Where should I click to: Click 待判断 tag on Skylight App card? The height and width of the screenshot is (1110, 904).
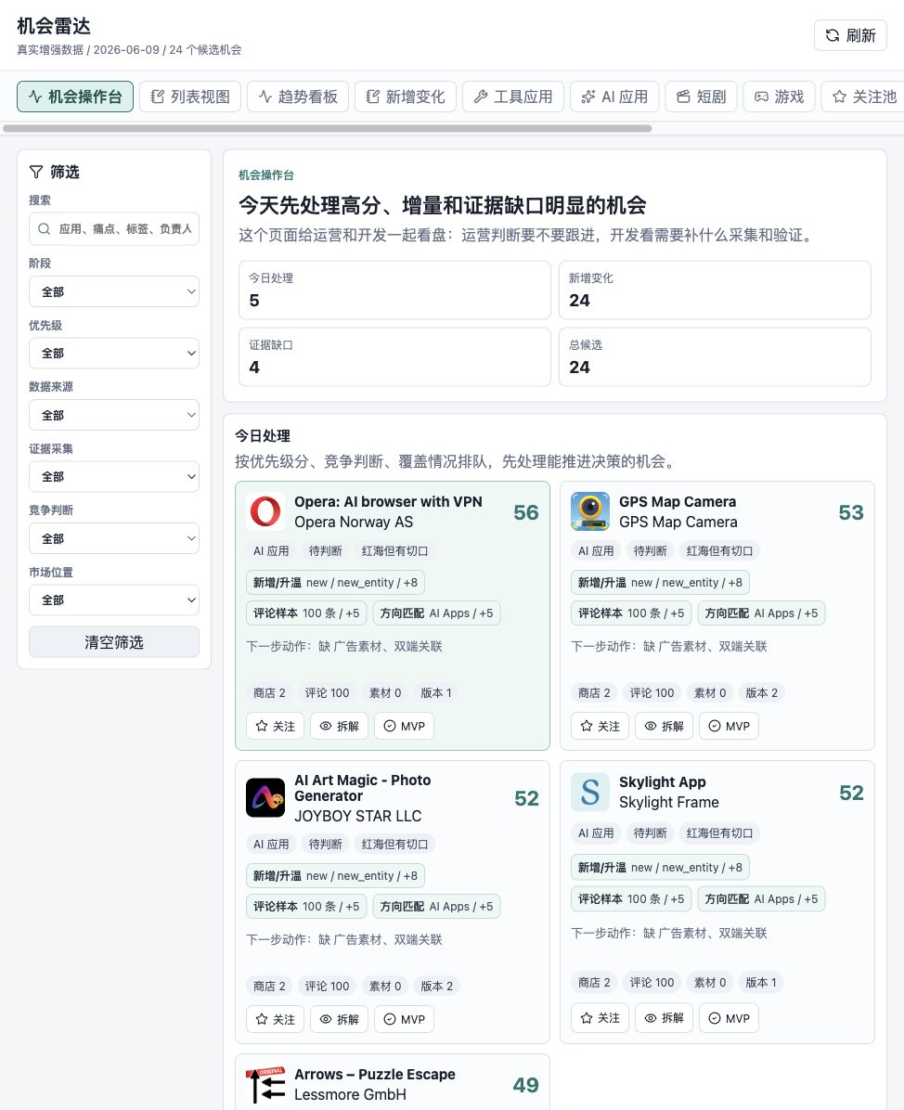[x=650, y=833]
